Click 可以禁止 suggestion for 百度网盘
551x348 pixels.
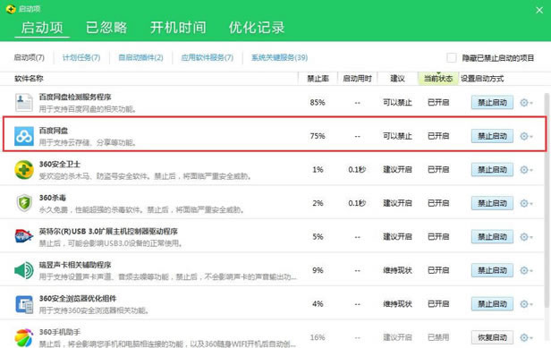(x=397, y=136)
